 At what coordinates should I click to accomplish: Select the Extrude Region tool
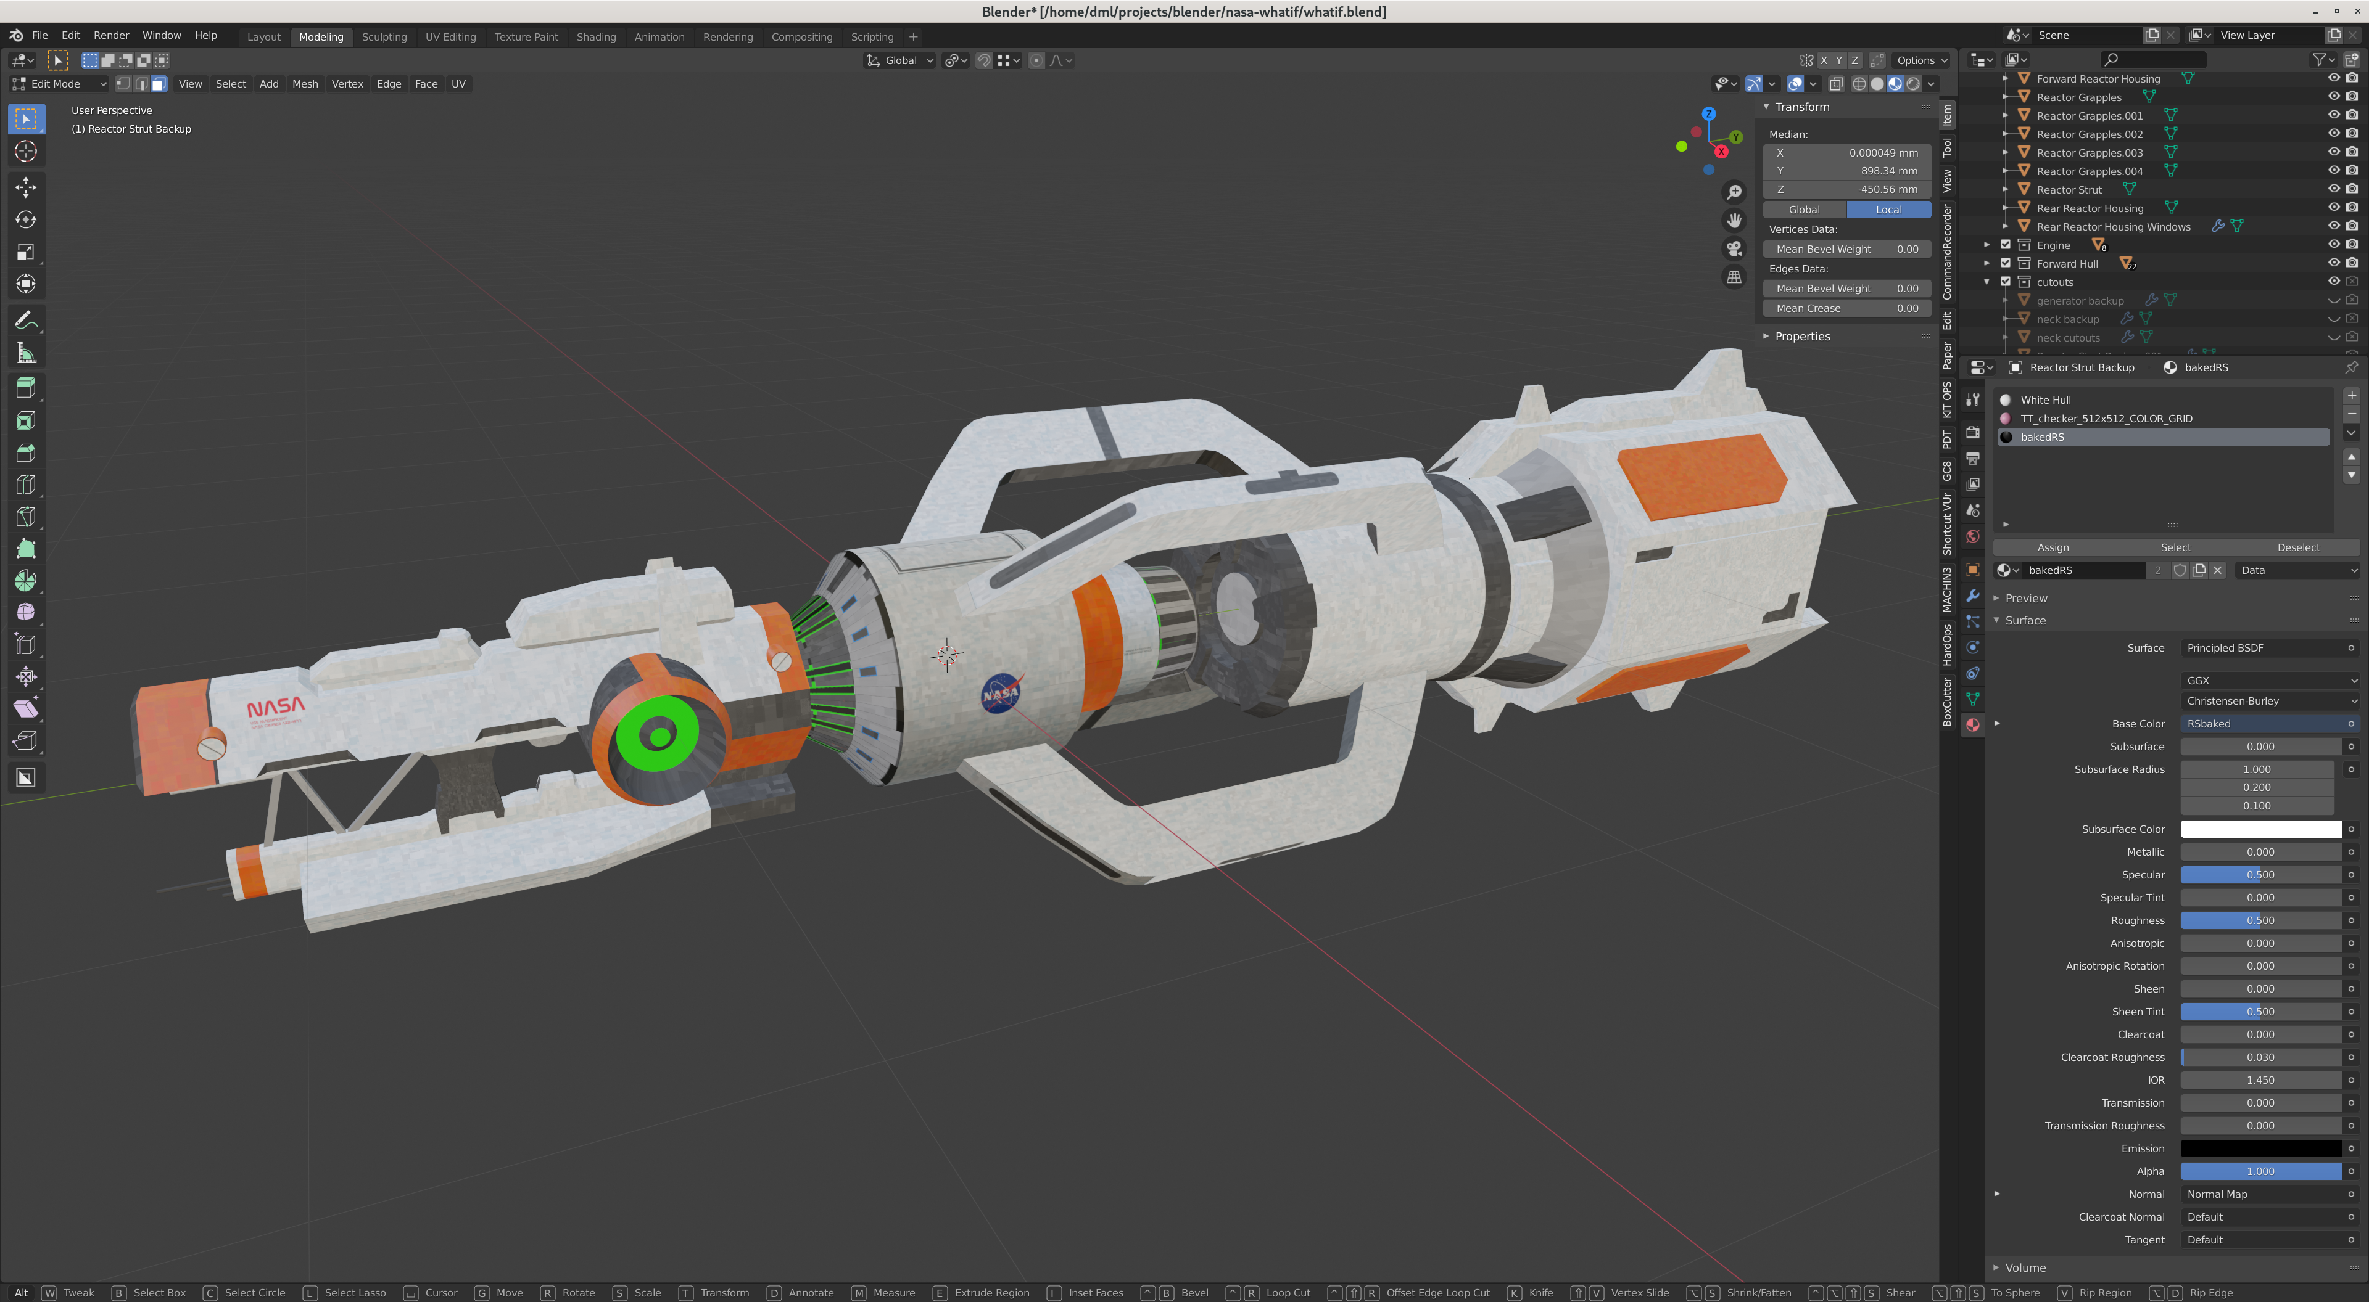(x=26, y=388)
